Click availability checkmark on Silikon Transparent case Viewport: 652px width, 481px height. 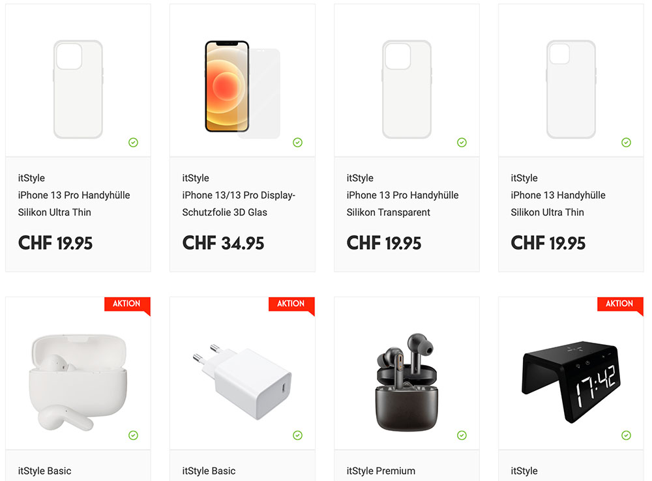(x=462, y=143)
